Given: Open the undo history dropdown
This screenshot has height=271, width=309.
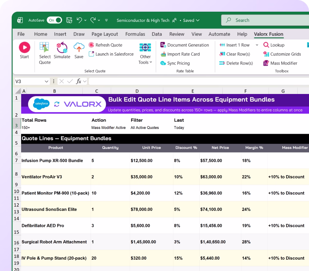Looking at the screenshot, I should click(85, 20).
